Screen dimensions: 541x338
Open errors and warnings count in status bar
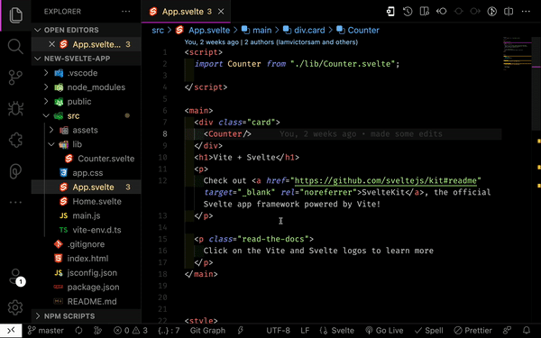131,331
